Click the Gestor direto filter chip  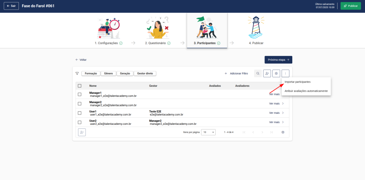point(145,74)
